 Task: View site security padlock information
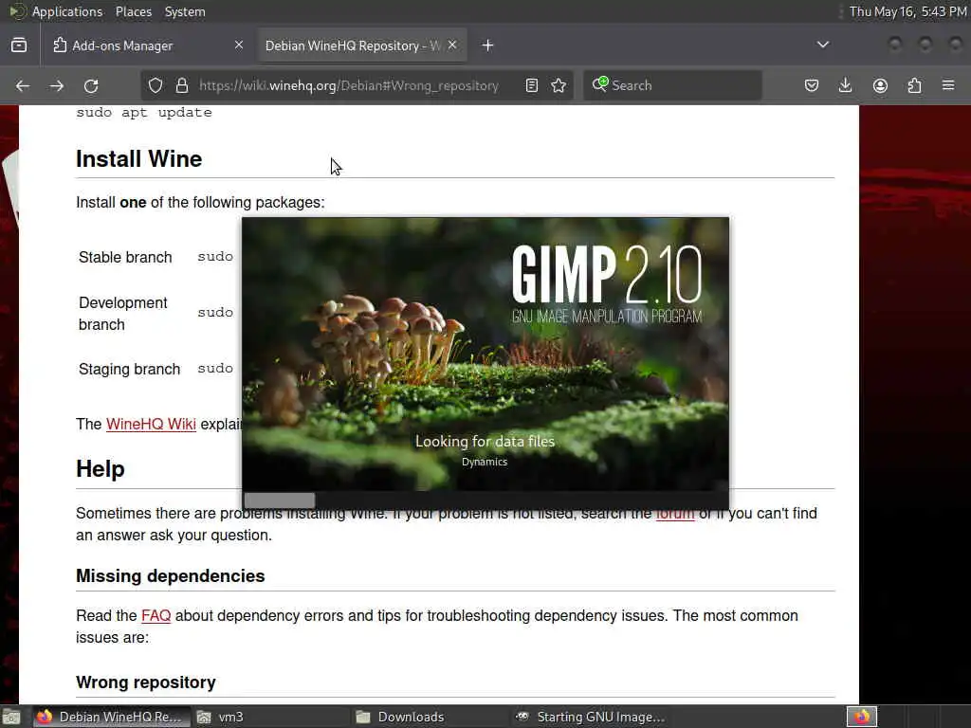(181, 85)
